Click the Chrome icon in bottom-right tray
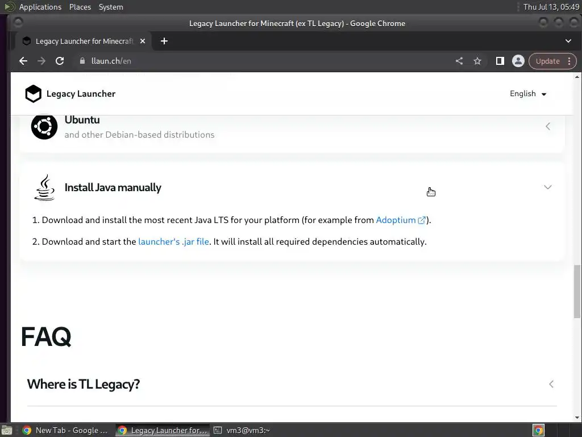Image resolution: width=582 pixels, height=437 pixels. [539, 430]
